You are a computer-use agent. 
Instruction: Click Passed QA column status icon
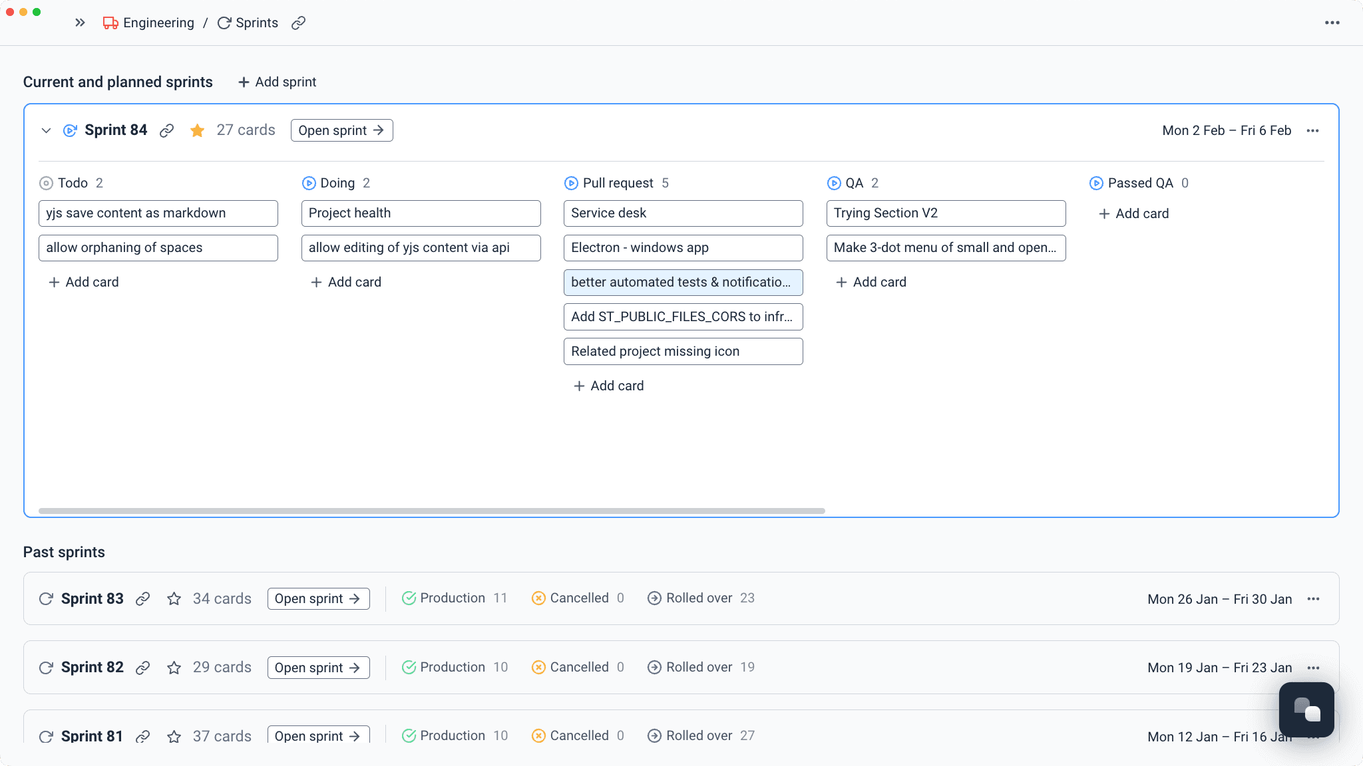coord(1096,183)
